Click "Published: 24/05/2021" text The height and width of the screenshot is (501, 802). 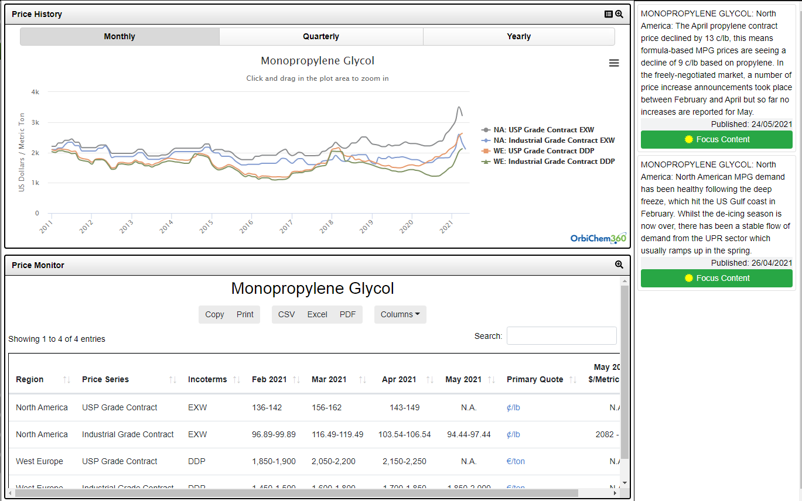752,124
